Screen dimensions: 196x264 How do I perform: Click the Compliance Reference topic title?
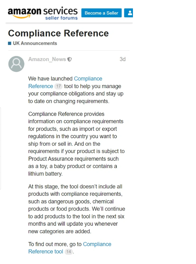point(58,33)
